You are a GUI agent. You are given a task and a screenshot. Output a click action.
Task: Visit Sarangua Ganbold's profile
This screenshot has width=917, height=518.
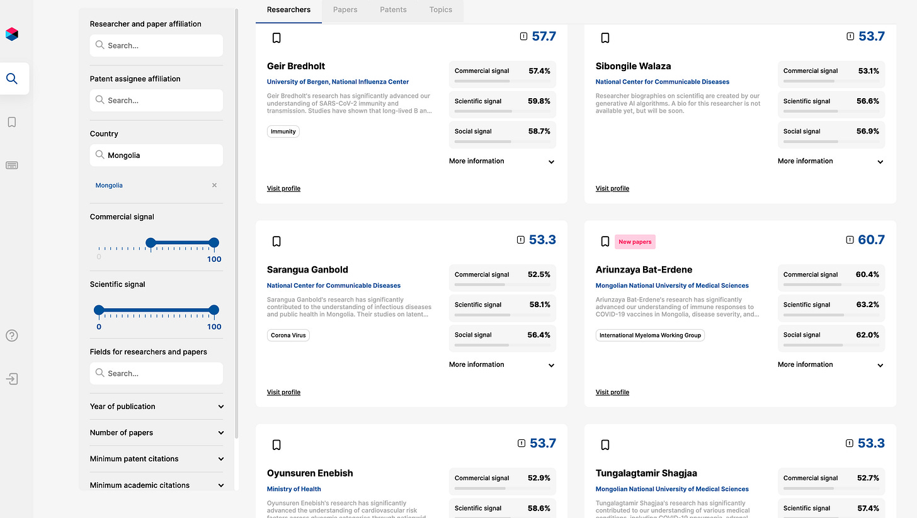[283, 392]
